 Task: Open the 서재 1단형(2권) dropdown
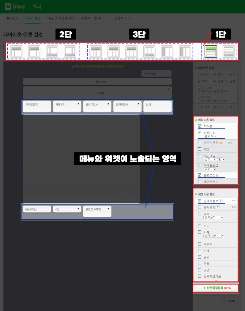pyautogui.click(x=213, y=236)
